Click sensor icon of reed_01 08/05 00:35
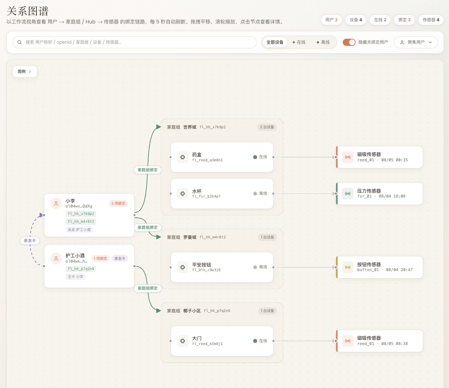Viewport: 449px width, 388px height. pyautogui.click(x=348, y=157)
